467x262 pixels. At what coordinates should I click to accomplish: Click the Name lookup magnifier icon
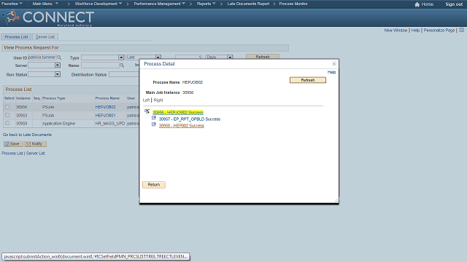coord(122,65)
